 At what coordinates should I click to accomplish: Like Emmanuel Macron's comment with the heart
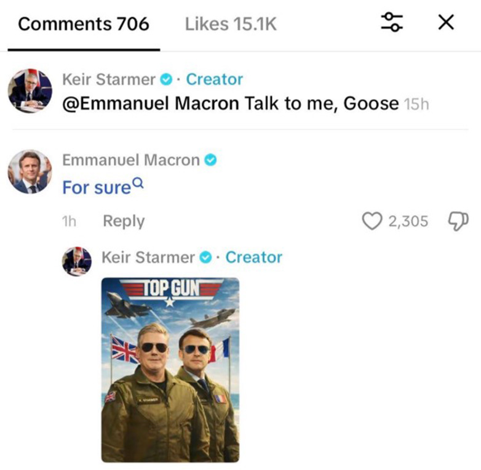372,221
